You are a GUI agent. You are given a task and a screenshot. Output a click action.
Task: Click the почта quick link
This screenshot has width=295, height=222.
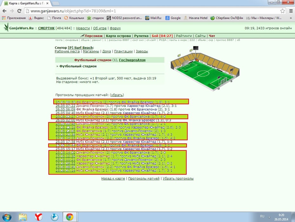coord(59,40)
